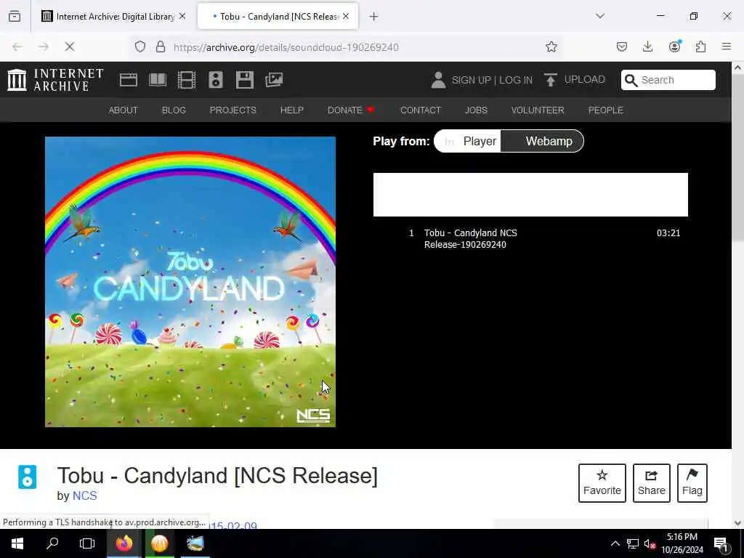Open PROJECTS menu item
Image resolution: width=744 pixels, height=558 pixels.
[233, 110]
